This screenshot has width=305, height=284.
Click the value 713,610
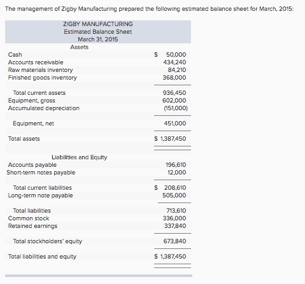[176, 211]
